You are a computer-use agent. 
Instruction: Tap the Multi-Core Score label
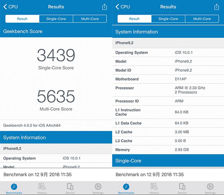point(56,109)
